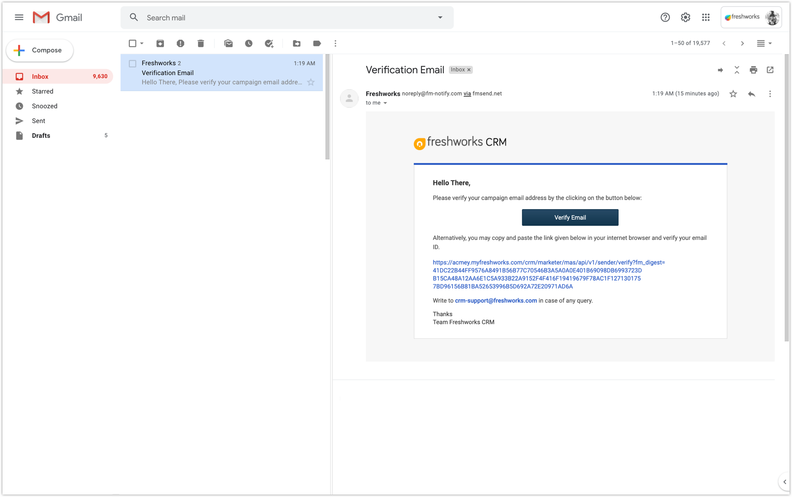The height and width of the screenshot is (497, 792).
Task: Tick the Freshworks email checkbox
Action: tap(132, 64)
